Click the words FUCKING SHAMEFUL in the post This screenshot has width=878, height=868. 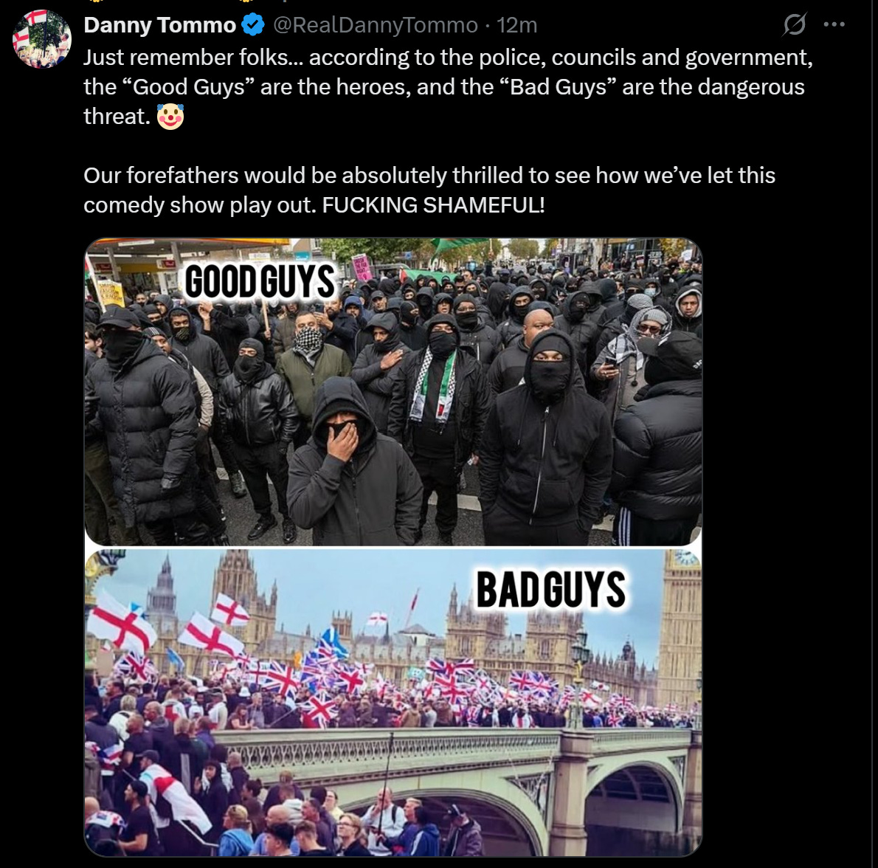pos(433,205)
